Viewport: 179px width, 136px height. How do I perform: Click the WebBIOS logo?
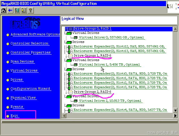pos(25,23)
